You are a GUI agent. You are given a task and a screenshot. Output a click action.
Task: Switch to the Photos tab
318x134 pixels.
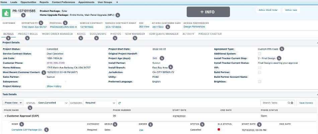click(x=116, y=34)
